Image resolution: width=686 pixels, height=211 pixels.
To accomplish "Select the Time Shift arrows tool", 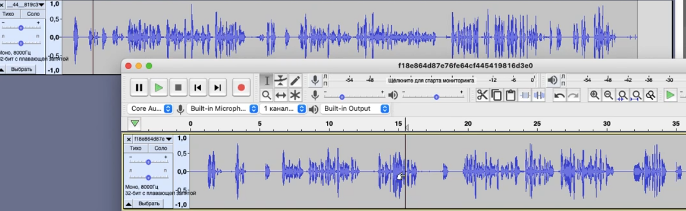I will (281, 95).
